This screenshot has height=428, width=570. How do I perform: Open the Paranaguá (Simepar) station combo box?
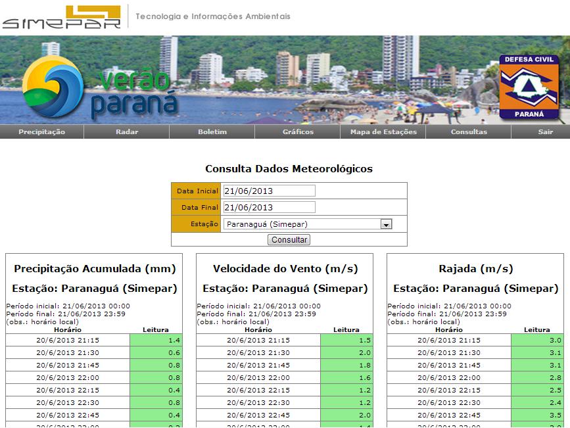click(x=302, y=224)
